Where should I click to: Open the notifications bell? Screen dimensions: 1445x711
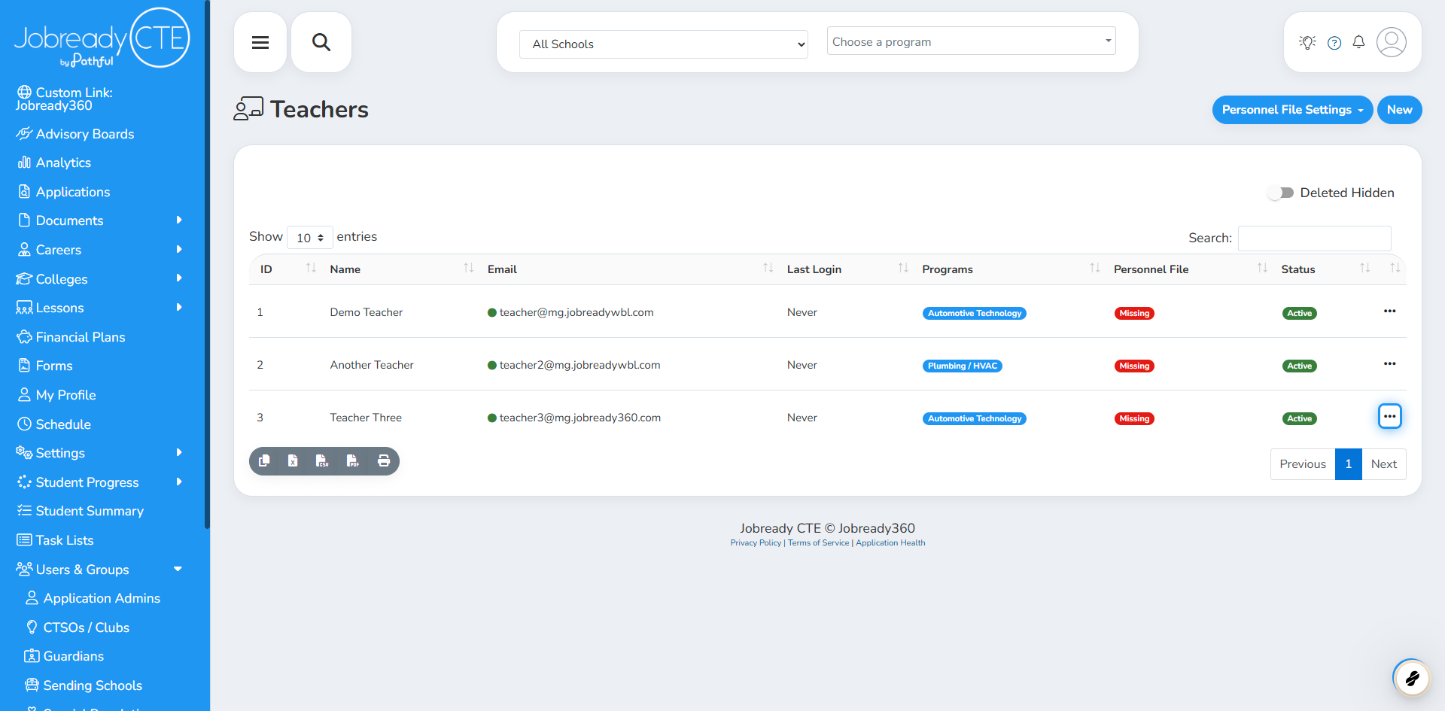(1358, 42)
